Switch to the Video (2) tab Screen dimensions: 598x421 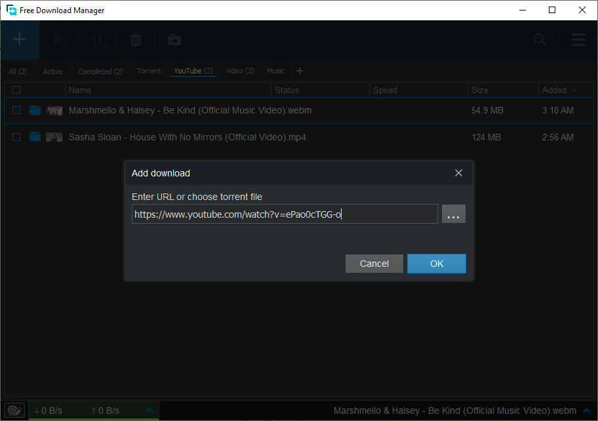click(240, 71)
